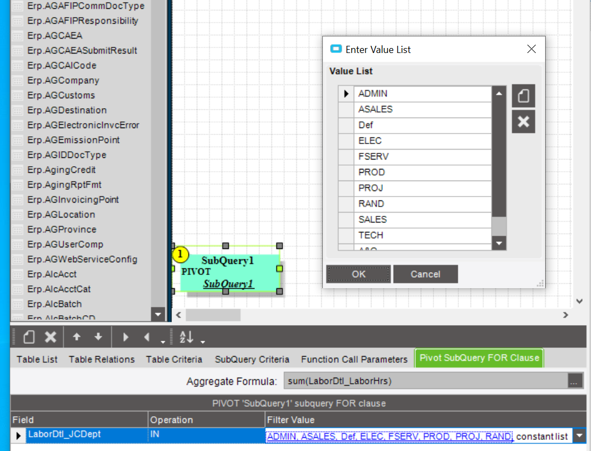Click the delete X icon in Value List dialog
The height and width of the screenshot is (451, 591).
tap(523, 121)
